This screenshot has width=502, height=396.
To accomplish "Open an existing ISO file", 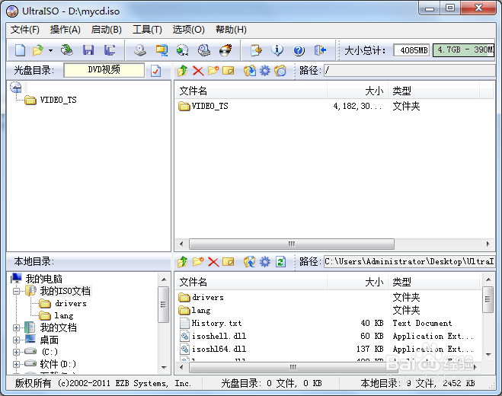I will [x=38, y=50].
